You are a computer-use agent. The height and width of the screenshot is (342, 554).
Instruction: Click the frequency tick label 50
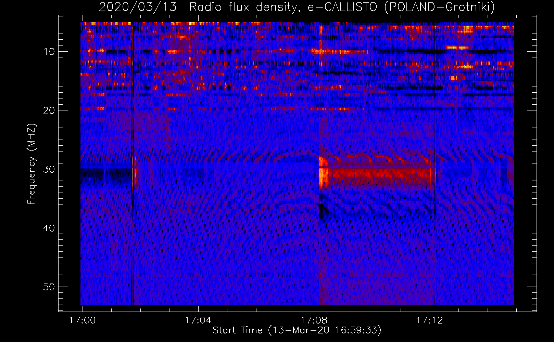point(49,287)
